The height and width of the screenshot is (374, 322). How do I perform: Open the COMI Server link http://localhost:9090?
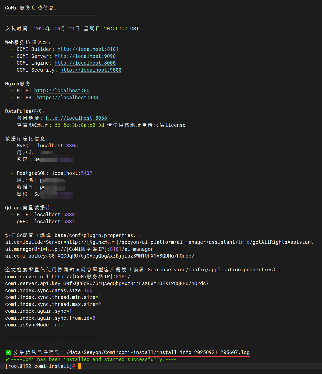pyautogui.click(x=85, y=56)
